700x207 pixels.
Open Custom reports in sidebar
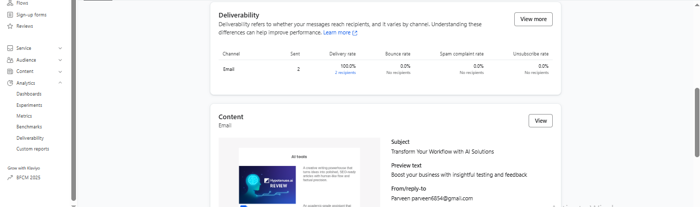(x=33, y=149)
